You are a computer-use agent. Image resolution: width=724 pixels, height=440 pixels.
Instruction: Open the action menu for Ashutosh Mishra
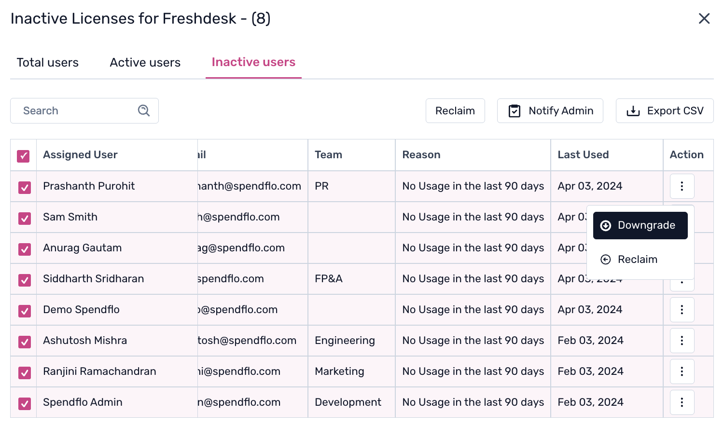[x=682, y=341]
